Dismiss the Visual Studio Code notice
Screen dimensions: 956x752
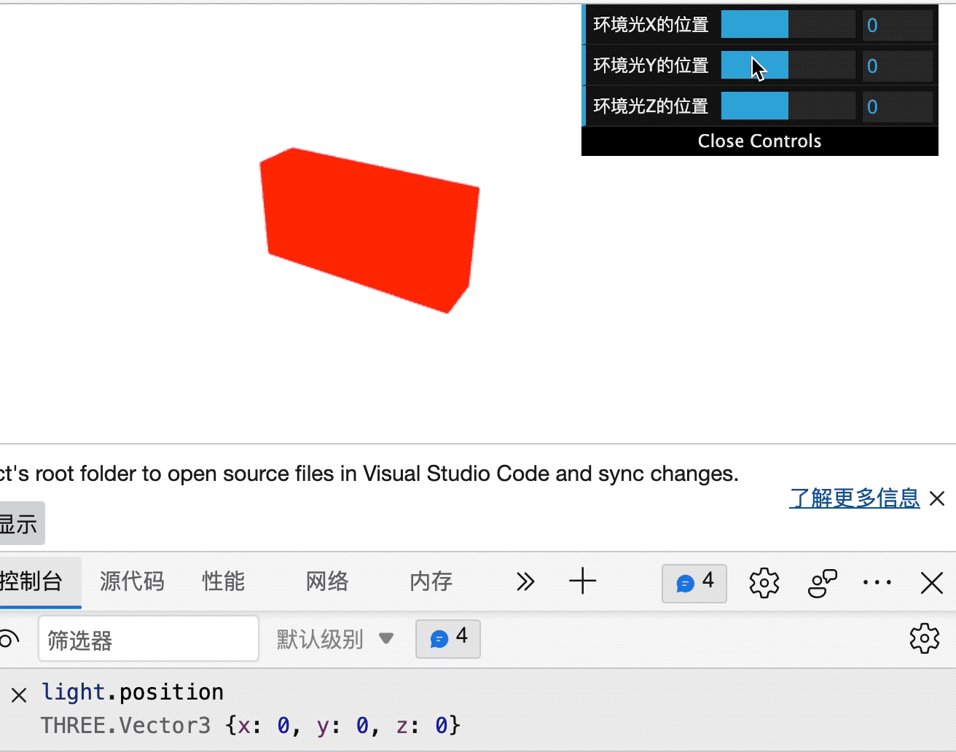[x=938, y=498]
